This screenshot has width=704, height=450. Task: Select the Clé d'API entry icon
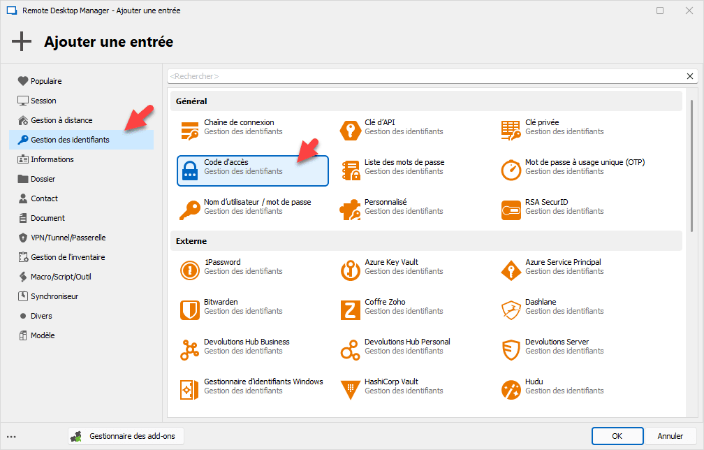pos(350,131)
